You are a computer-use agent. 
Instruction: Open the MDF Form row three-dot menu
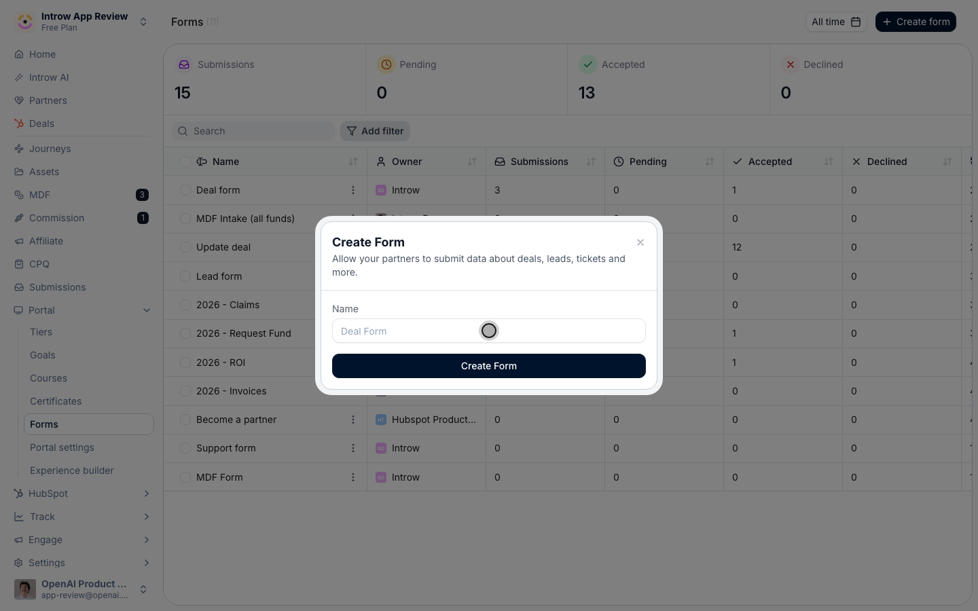tap(353, 477)
